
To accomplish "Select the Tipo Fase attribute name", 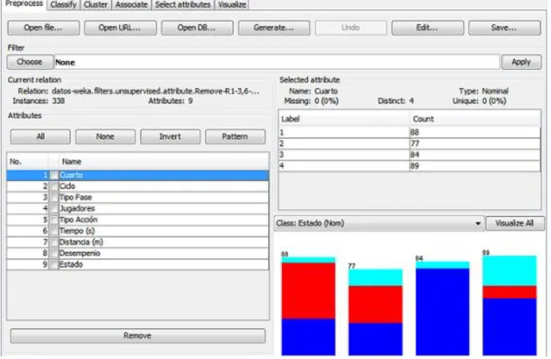I will (x=76, y=197).
